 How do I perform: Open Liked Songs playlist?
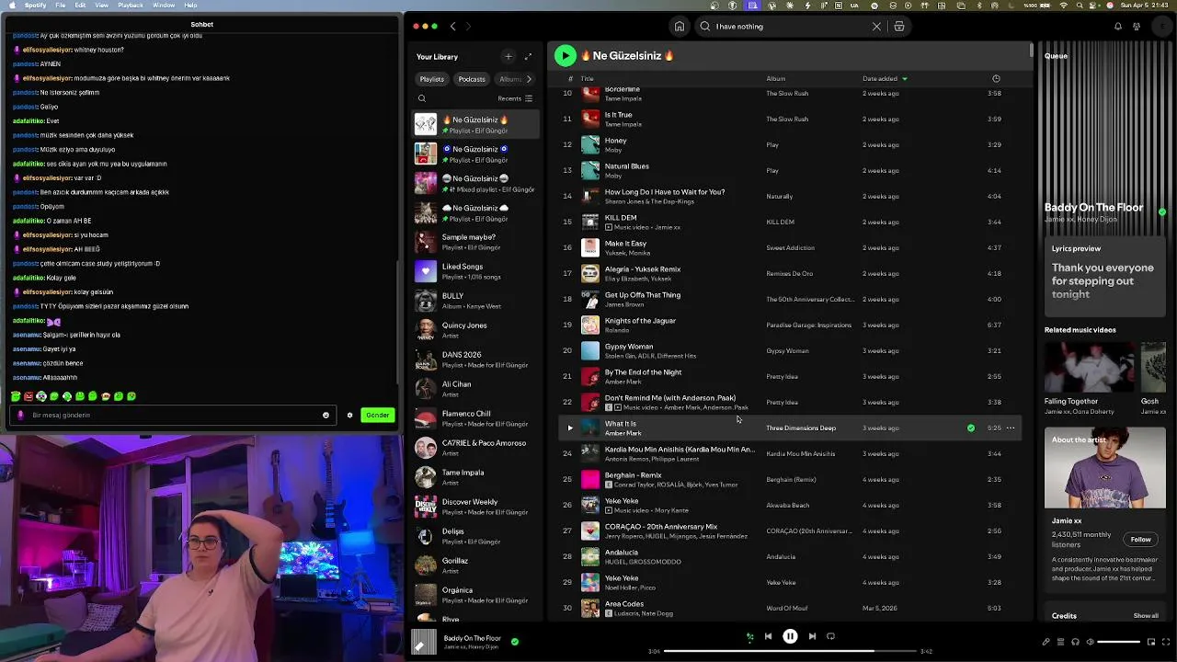(476, 270)
